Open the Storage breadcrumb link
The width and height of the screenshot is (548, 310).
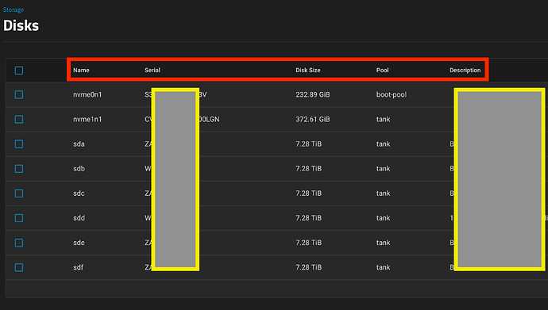[14, 10]
